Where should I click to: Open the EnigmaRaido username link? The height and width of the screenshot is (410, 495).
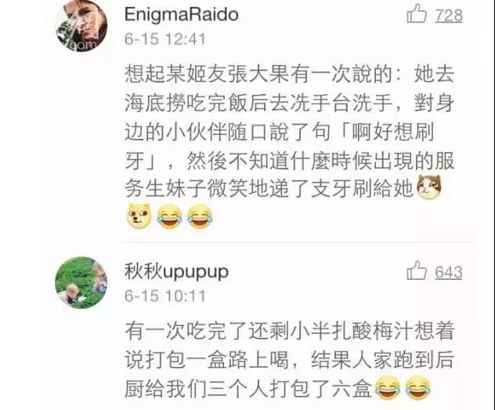(x=182, y=15)
